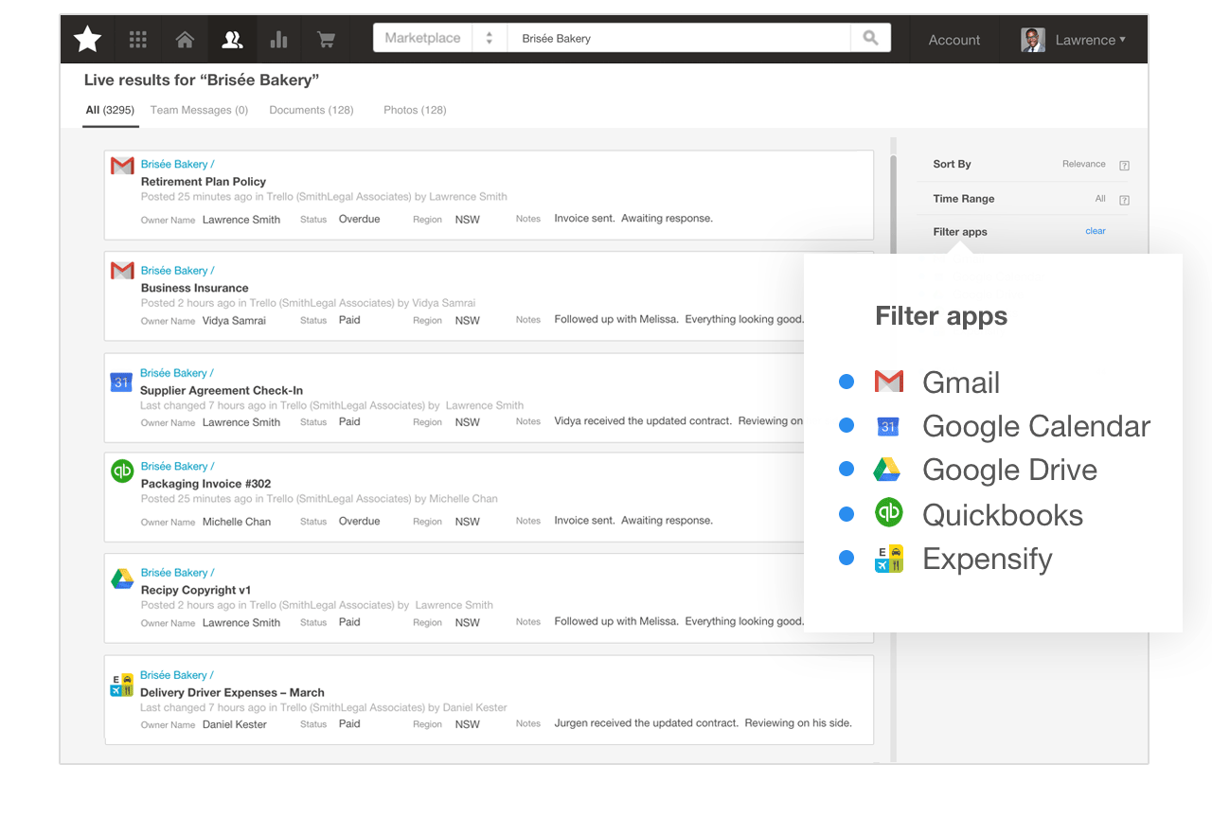This screenshot has width=1212, height=818.
Task: Click the search field with Brisée Bakery
Action: pyautogui.click(x=679, y=38)
